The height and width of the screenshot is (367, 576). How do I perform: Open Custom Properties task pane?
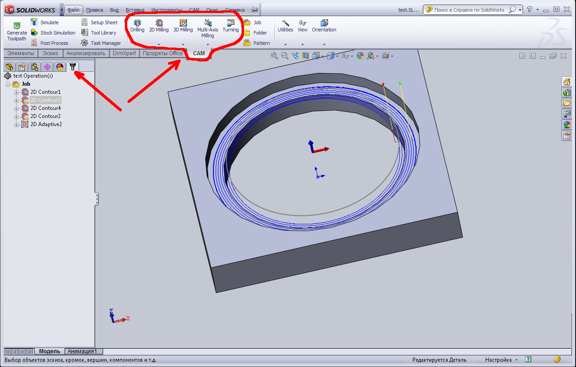point(567,135)
